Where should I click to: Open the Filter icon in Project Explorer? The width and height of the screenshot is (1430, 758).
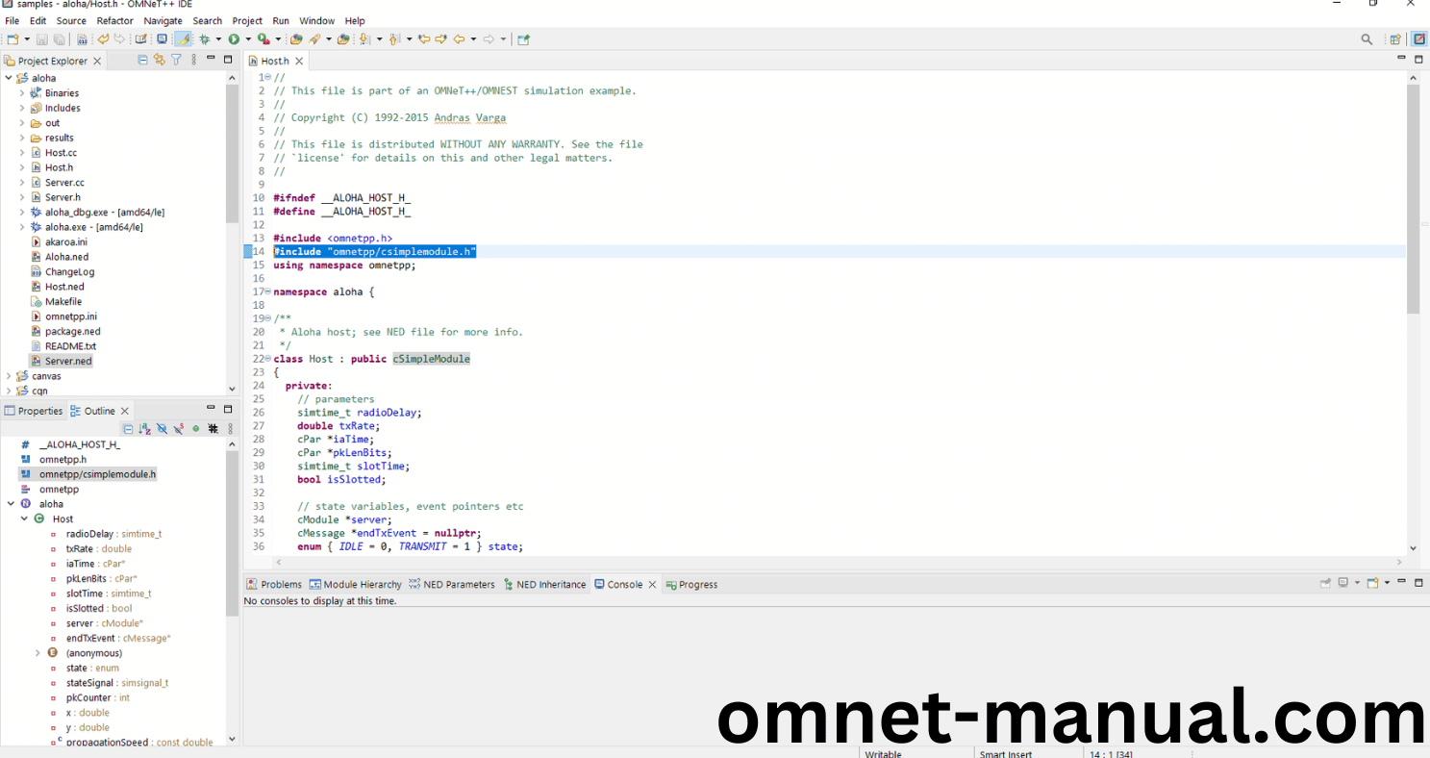coord(176,60)
